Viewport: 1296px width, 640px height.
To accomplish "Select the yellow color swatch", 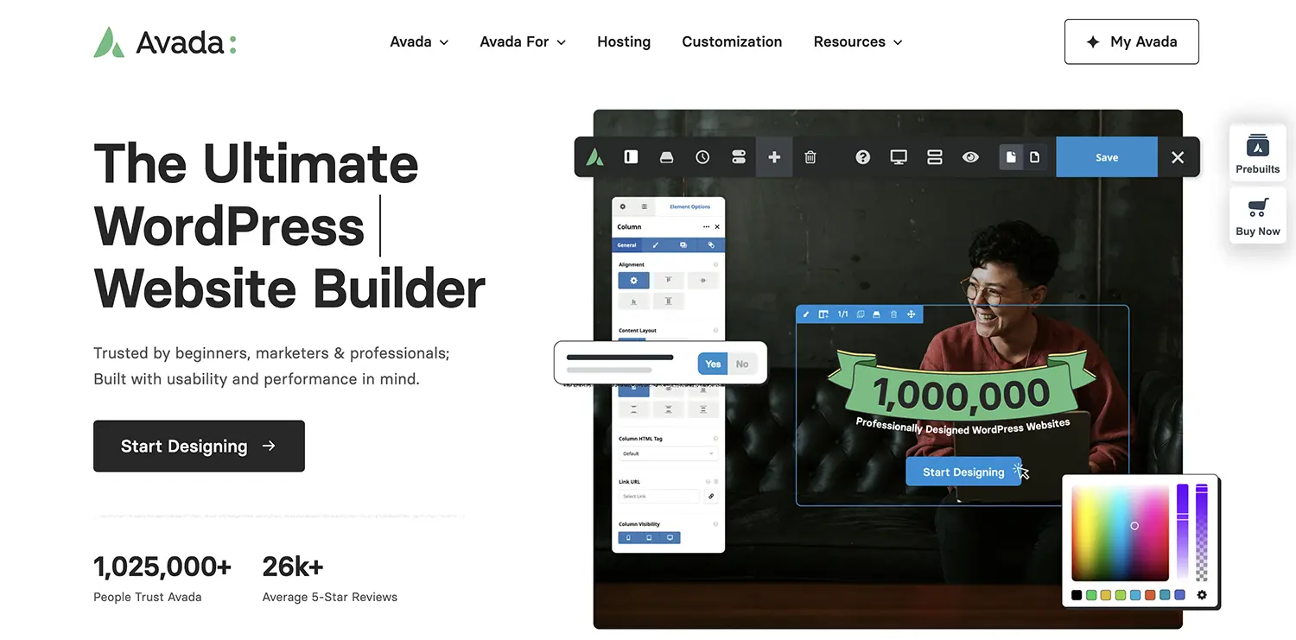I will point(1106,595).
